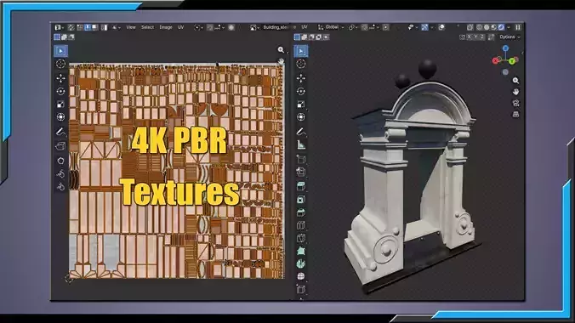Screen dimensions: 575x323
Task: Select the Transform tool in UV editor
Action: (60, 117)
